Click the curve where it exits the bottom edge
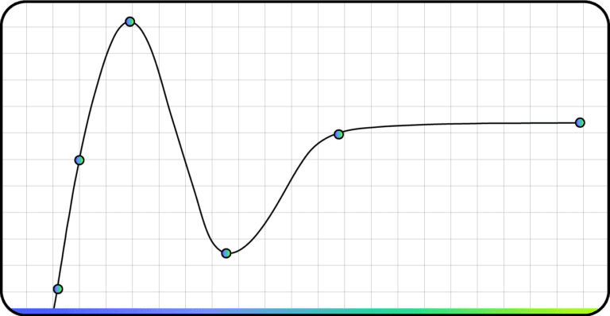610x316 pixels. (54, 306)
